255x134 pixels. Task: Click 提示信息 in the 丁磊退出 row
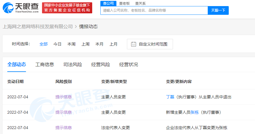(x=63, y=97)
